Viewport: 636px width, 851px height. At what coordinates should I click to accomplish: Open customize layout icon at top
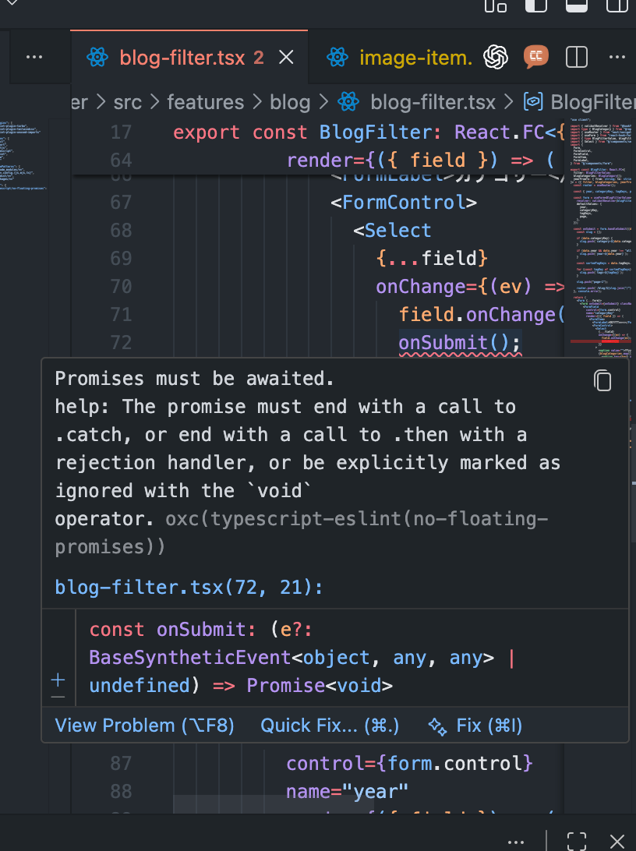(496, 5)
